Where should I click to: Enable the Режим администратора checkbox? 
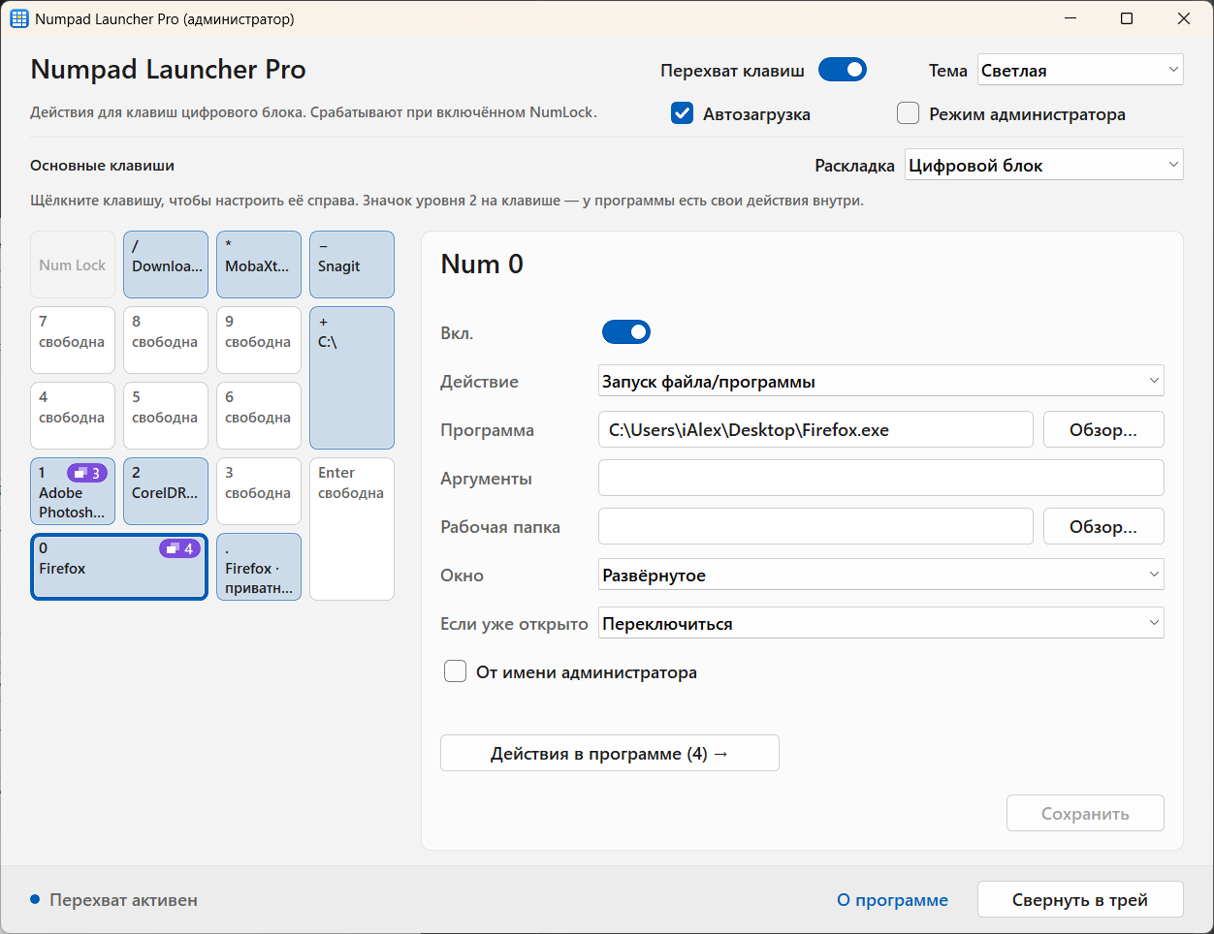[909, 113]
